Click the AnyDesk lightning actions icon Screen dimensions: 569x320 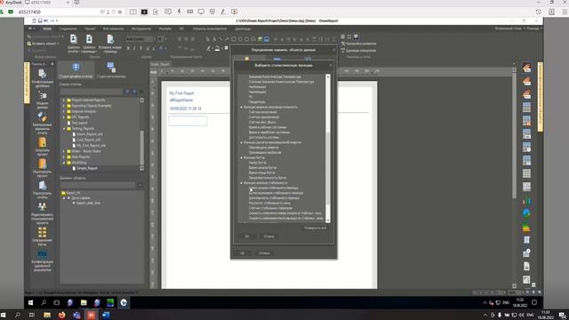tap(179, 12)
